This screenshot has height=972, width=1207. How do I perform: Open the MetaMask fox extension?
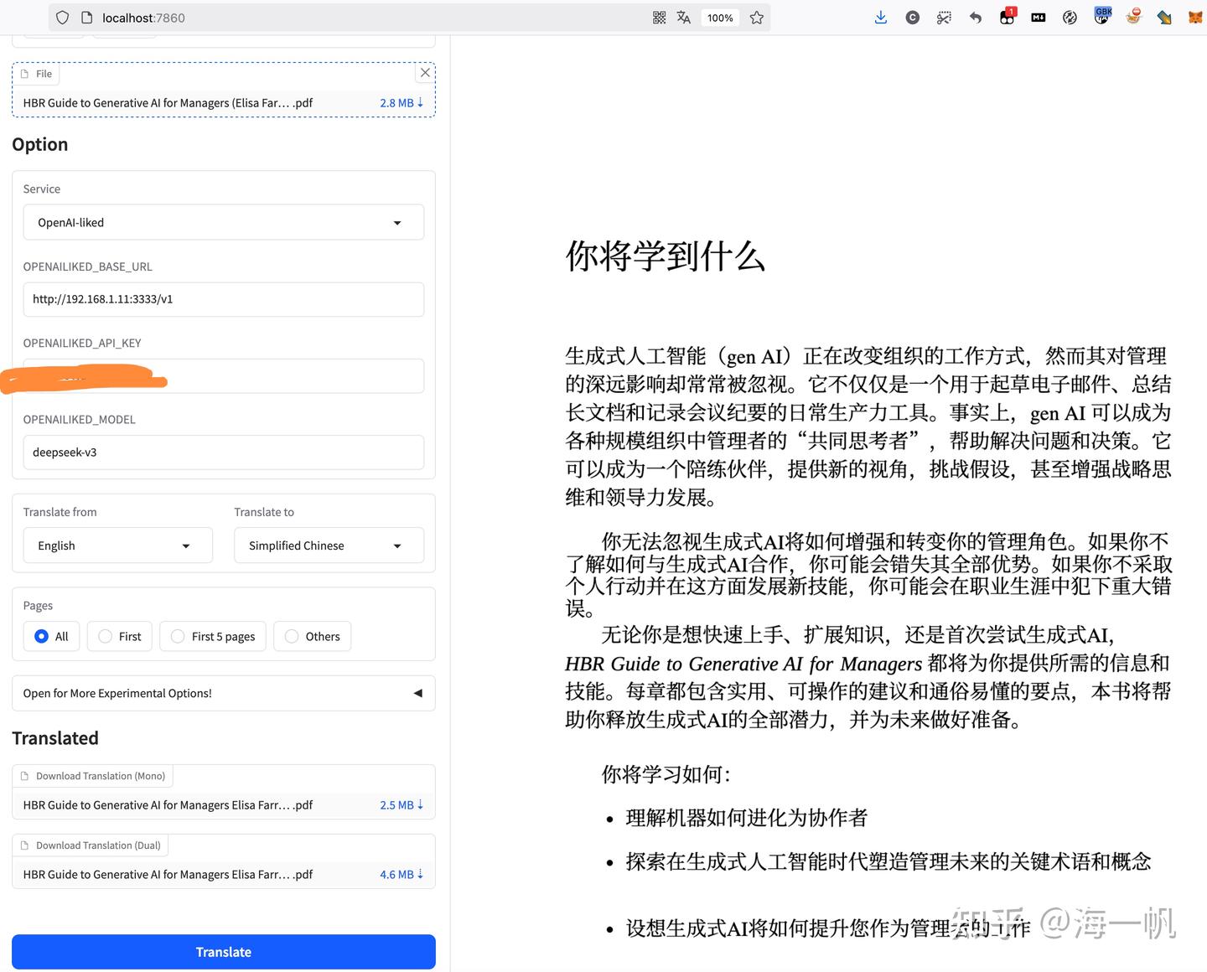pos(1194,17)
